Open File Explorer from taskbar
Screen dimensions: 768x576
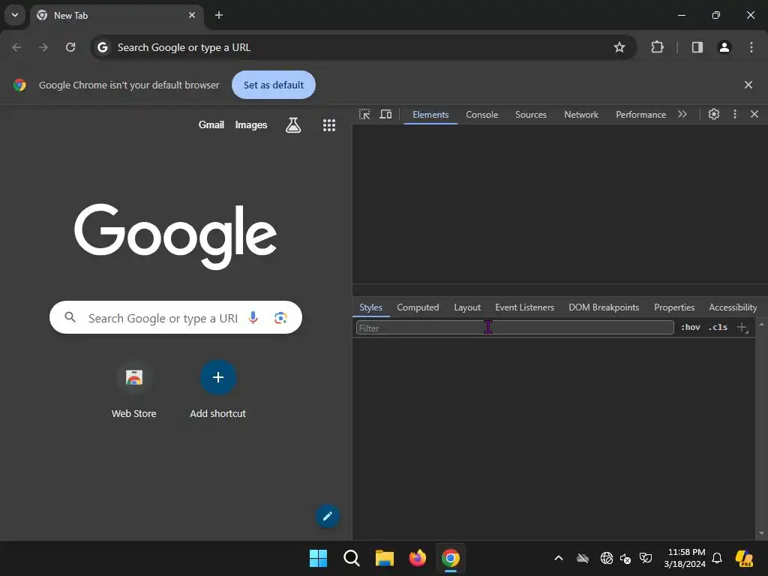[385, 558]
